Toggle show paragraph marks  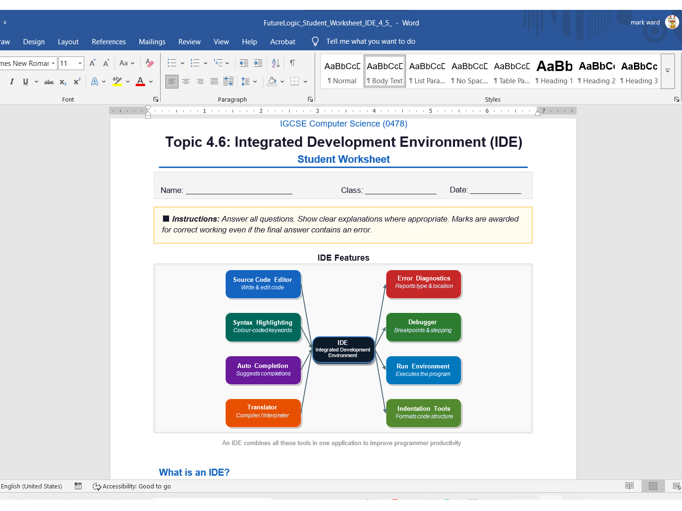(x=292, y=63)
